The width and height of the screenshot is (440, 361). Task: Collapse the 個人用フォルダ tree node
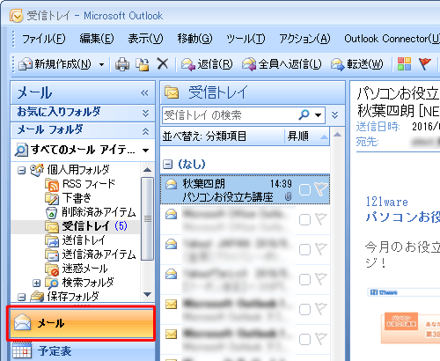[x=21, y=170]
